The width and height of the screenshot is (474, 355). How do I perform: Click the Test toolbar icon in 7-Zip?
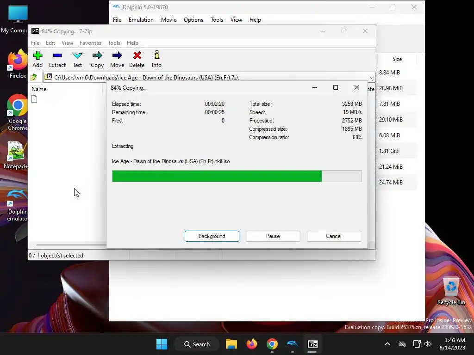coord(77,59)
